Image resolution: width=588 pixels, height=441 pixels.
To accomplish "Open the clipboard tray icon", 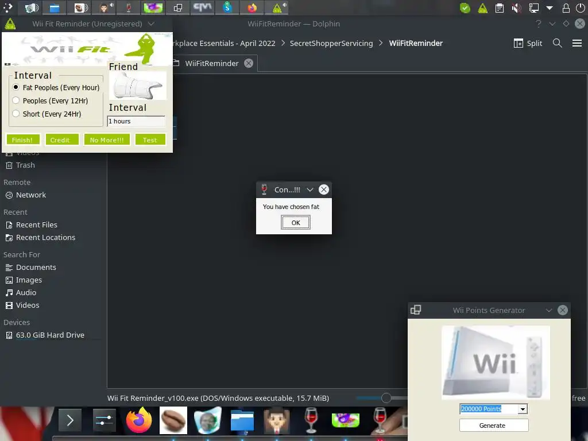I will coord(500,8).
